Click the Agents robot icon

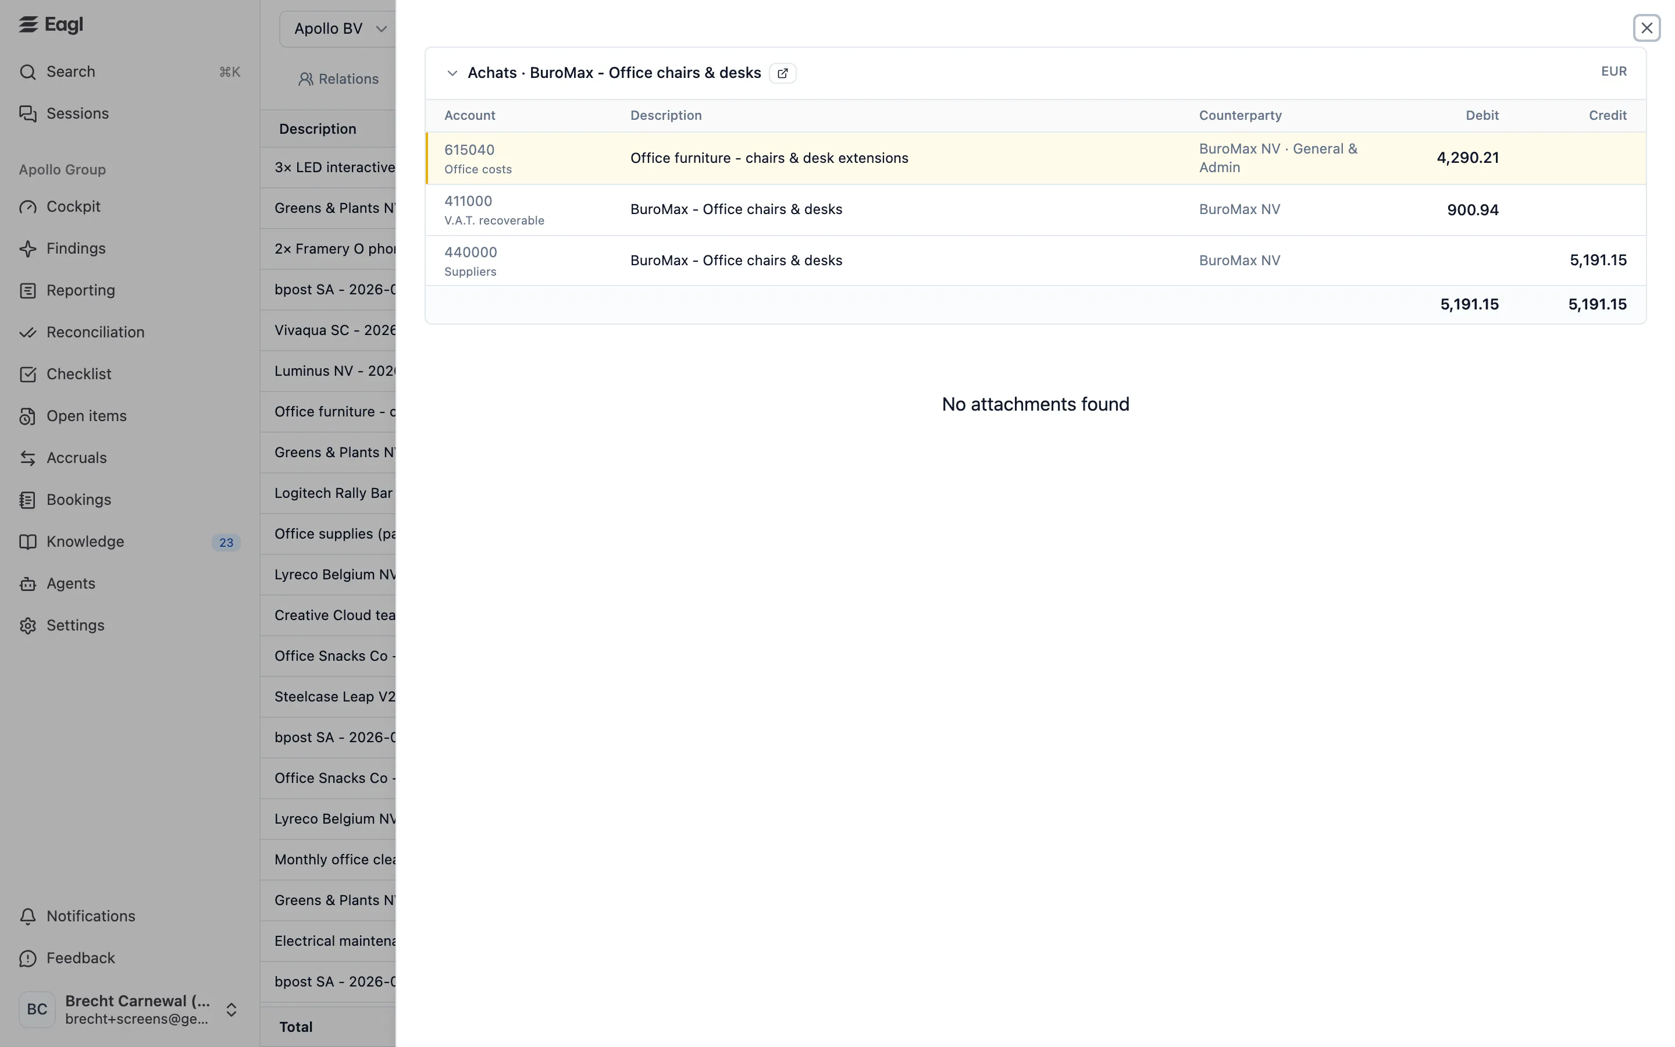[x=28, y=584]
